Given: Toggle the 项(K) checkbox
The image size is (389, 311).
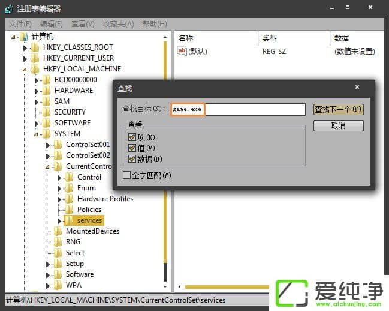Looking at the screenshot, I should (132, 137).
